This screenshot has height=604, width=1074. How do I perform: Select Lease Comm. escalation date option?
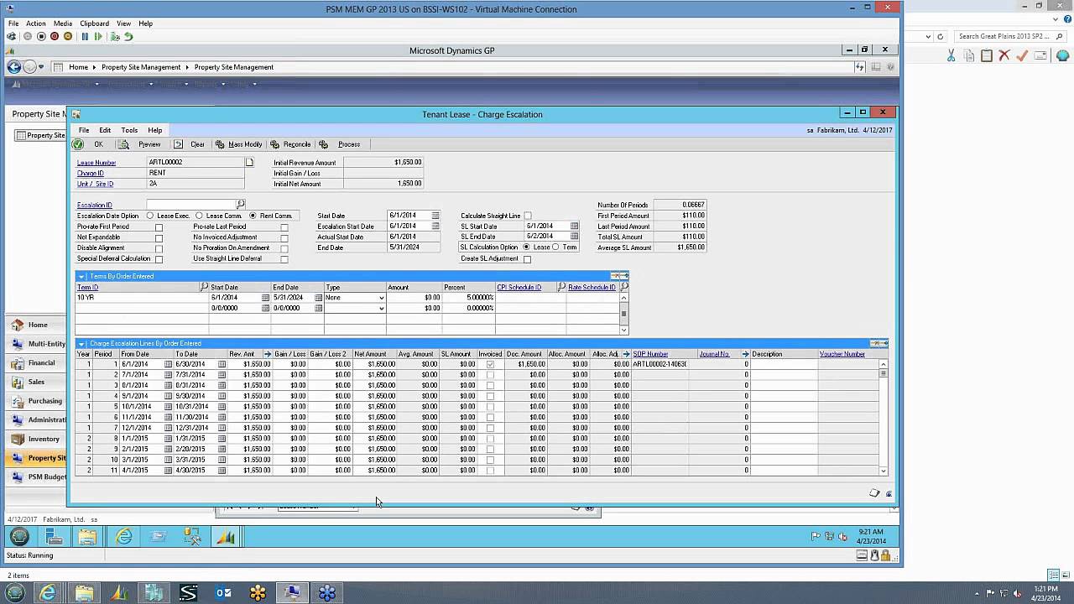pos(199,216)
